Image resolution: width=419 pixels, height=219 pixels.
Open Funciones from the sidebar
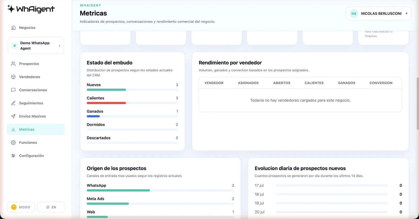(x=36, y=142)
